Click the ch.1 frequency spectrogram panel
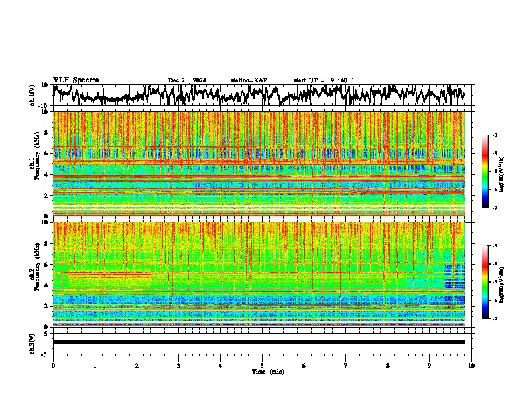This screenshot has height=410, width=531. point(259,163)
